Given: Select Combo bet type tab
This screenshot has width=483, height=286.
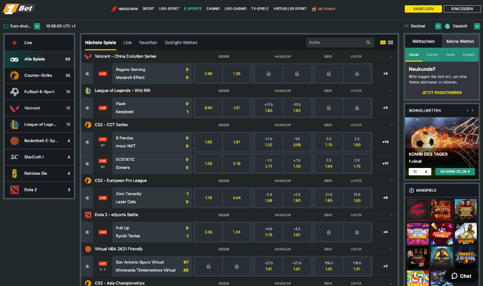Looking at the screenshot, I should click(x=432, y=55).
